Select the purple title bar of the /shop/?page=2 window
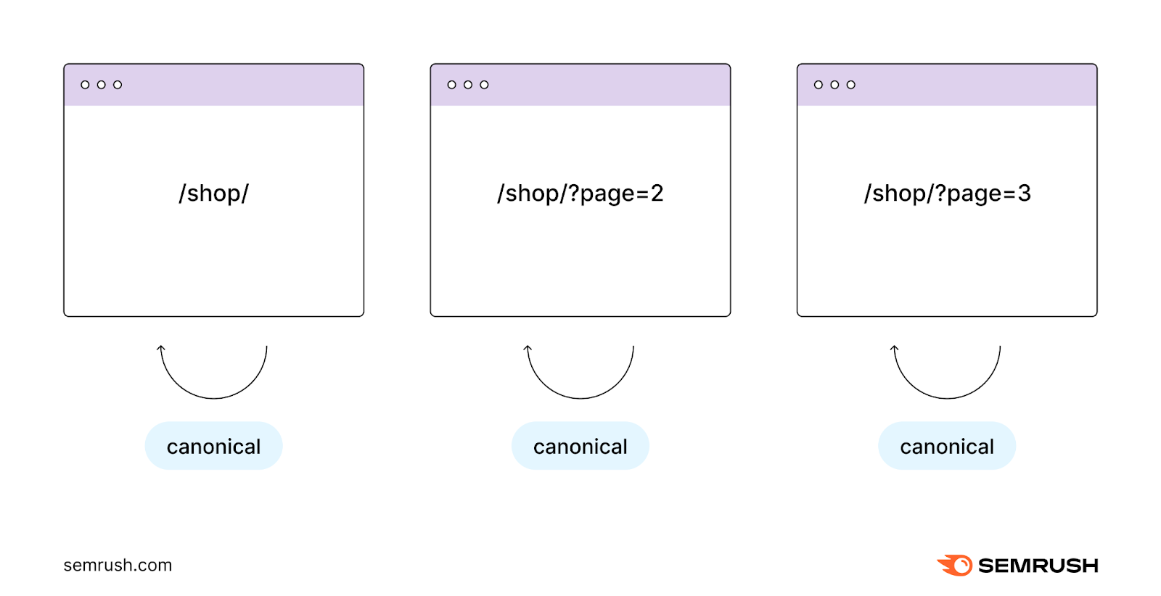This screenshot has width=1161, height=596. (x=606, y=85)
